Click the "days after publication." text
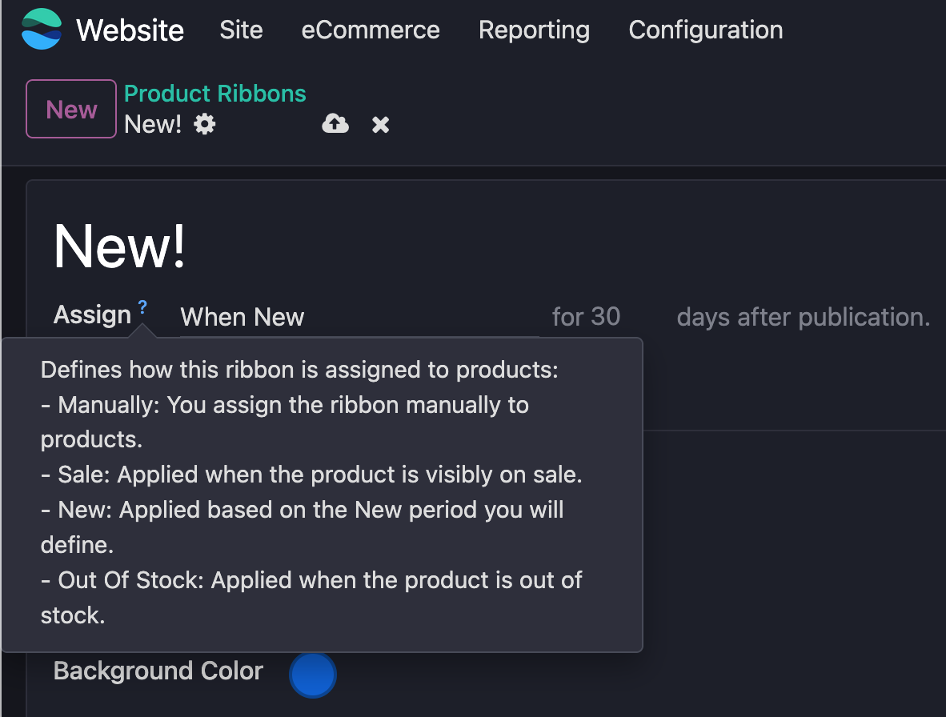This screenshot has width=946, height=717. coord(803,317)
